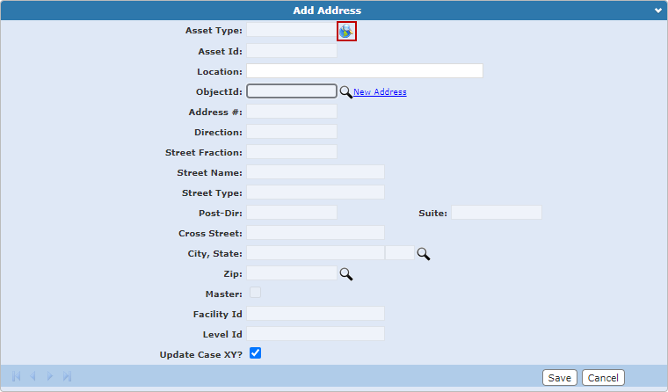Focus the ObjectId input box

coord(292,91)
